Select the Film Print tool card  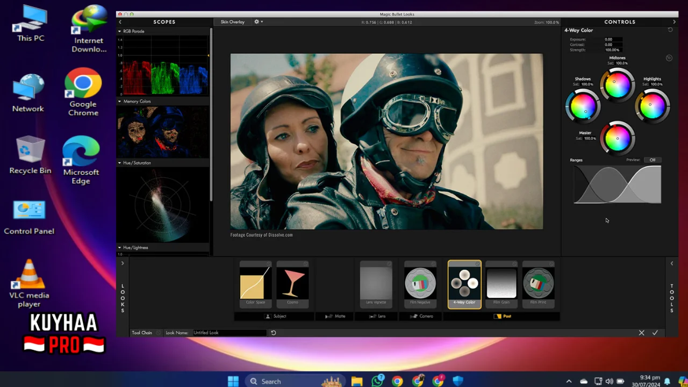538,284
